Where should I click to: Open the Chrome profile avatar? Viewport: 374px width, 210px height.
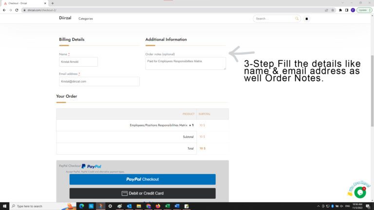pos(353,10)
